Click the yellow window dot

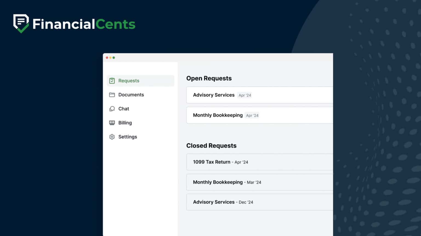tap(110, 58)
